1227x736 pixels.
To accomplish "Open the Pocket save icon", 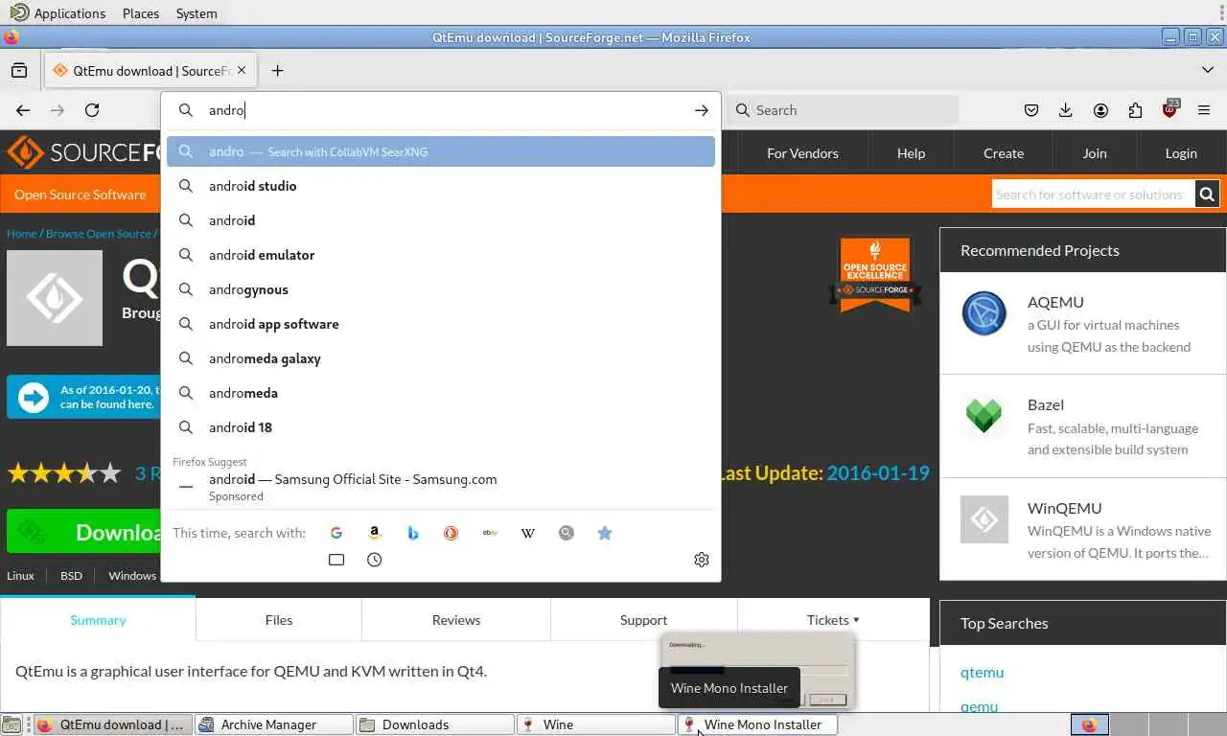I will point(1031,110).
